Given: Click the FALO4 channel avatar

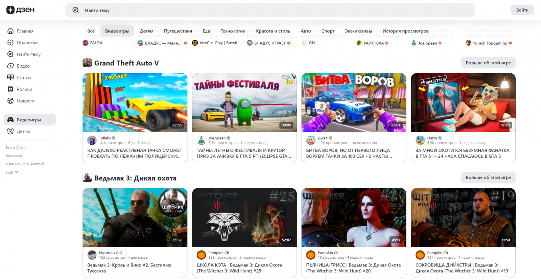Looking at the screenshot, I should click(86, 43).
